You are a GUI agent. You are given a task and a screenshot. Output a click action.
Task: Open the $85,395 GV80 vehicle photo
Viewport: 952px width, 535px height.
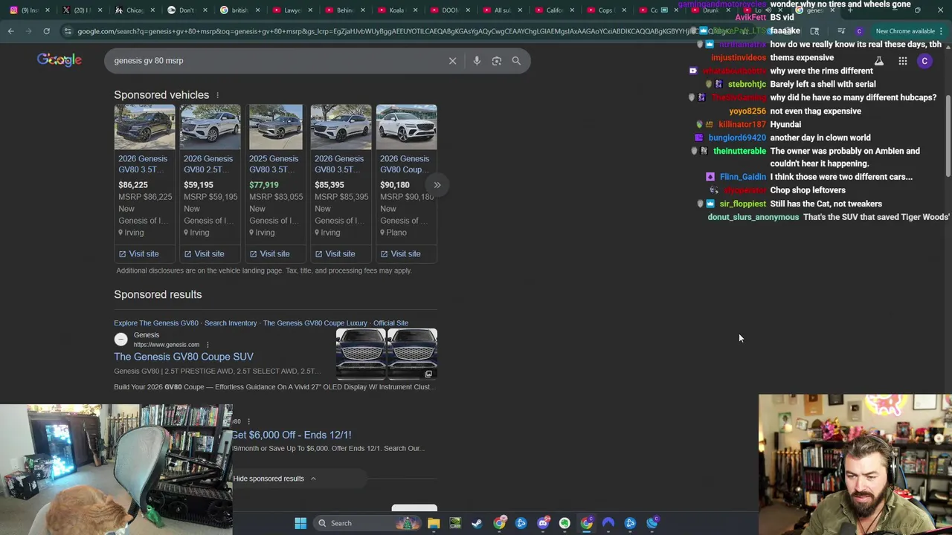tap(341, 127)
